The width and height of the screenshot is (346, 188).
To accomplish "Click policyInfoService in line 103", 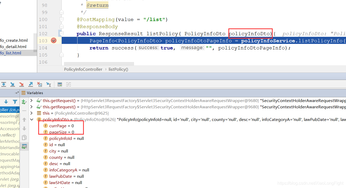I will [x=268, y=41].
